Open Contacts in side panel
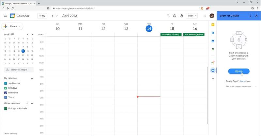261x136 pixels. coord(213,41)
